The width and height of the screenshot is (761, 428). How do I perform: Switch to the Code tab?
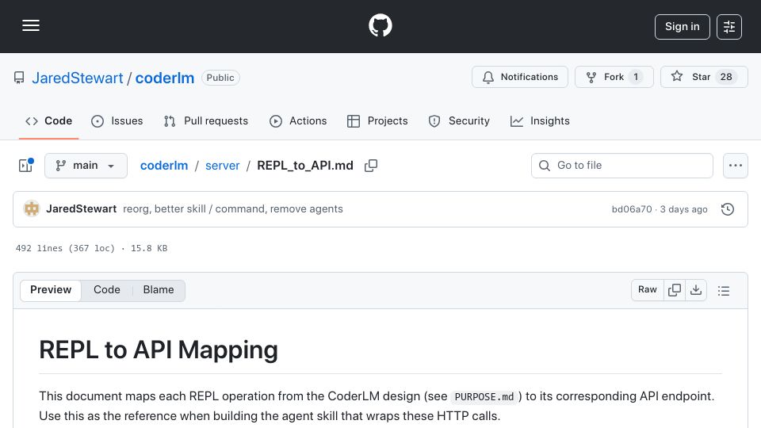pyautogui.click(x=48, y=120)
